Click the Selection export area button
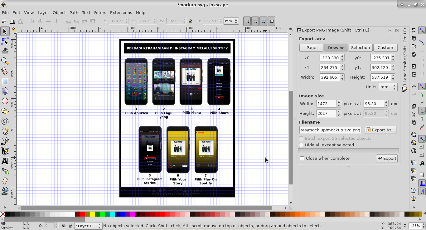The width and height of the screenshot is (426, 230). (x=361, y=48)
